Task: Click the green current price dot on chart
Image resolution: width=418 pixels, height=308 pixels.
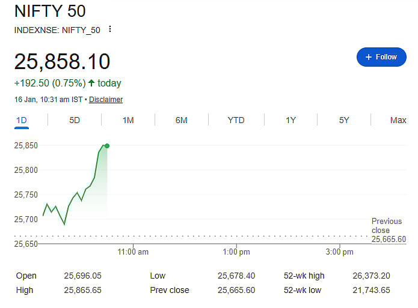Action: point(107,146)
